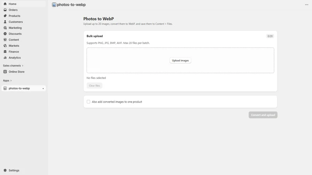The image size is (312, 175).
Task: Select photos-to-webp app in sidebar
Action: (x=23, y=88)
